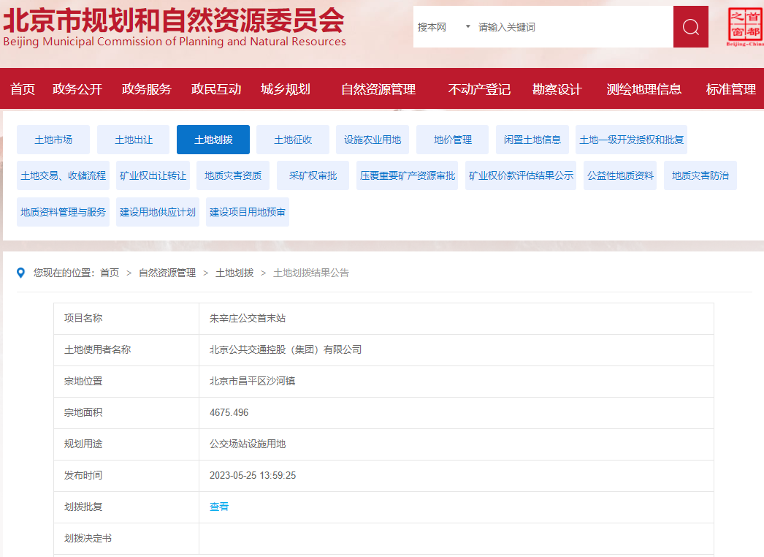764x557 pixels.
Task: Open 不动产登记 in the navigation bar
Action: tap(479, 89)
